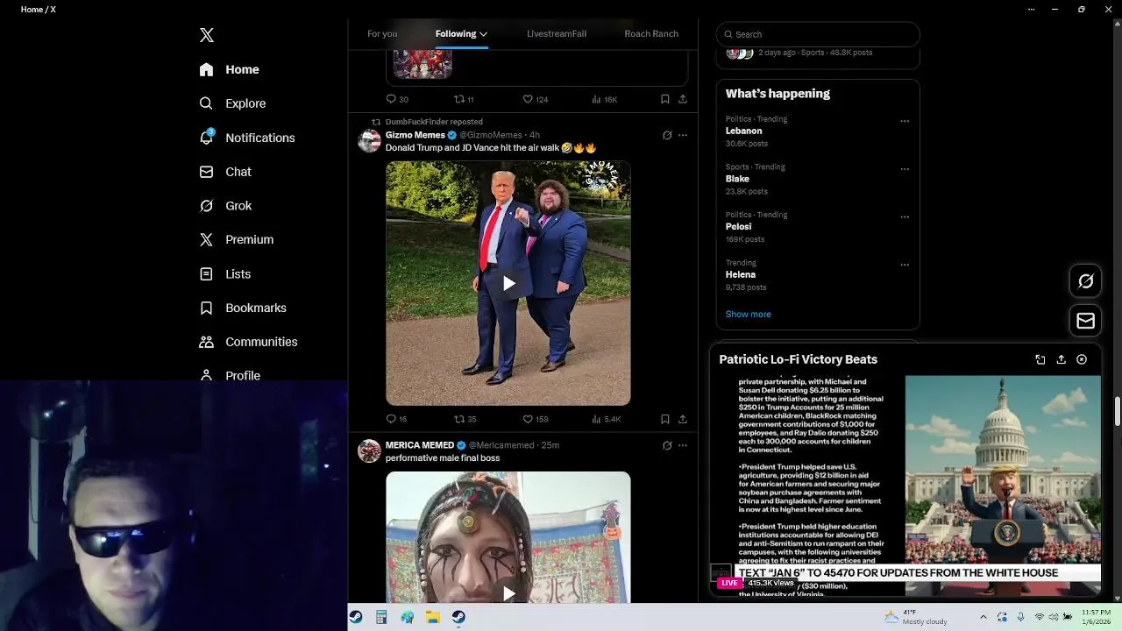This screenshot has height=631, width=1122.
Task: Repost the post with 11 reposts
Action: pos(464,99)
